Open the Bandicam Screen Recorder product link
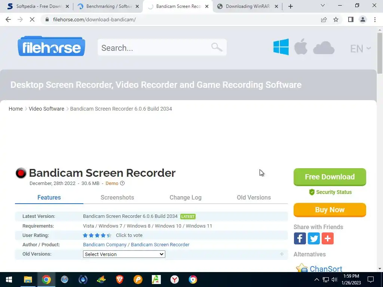 (160, 244)
